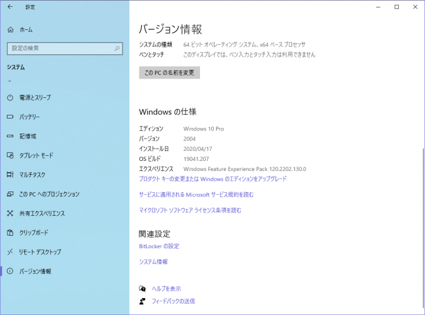Image resolution: width=425 pixels, height=315 pixels.
Task: Close the Settings window
Action: 415,7
